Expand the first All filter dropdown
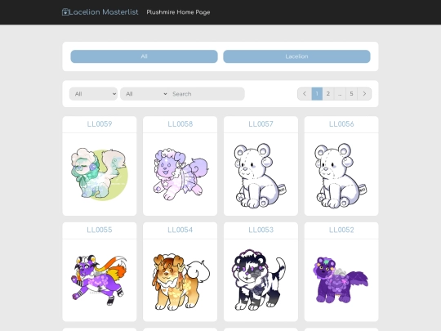The height and width of the screenshot is (331, 441). 93,94
